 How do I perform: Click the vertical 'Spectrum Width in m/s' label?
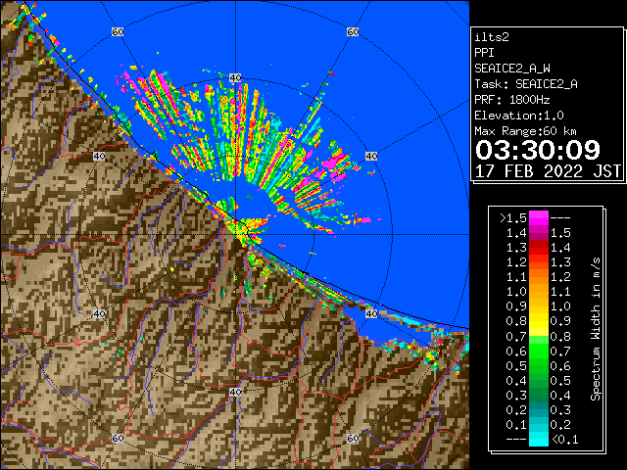point(596,329)
